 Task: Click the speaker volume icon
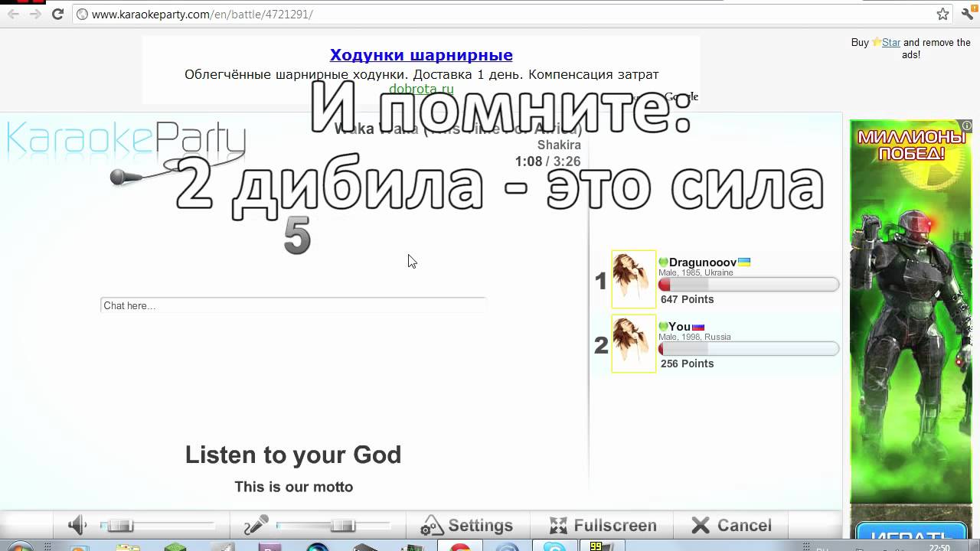[x=78, y=525]
